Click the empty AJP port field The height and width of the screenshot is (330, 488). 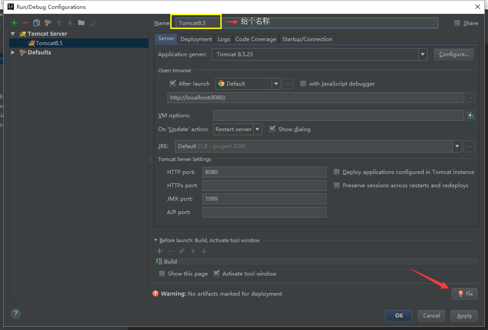click(264, 212)
